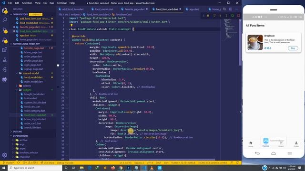Tap the Breakfast coffee thumbnail image
Screen dimensions: 305x171
point(255,42)
